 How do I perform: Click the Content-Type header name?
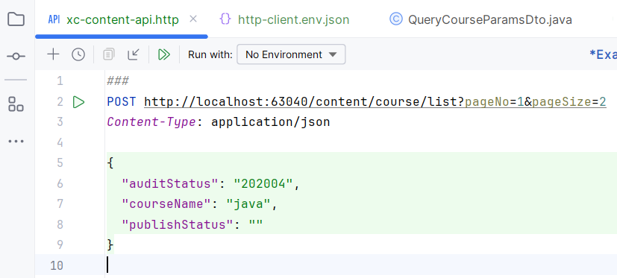(151, 122)
